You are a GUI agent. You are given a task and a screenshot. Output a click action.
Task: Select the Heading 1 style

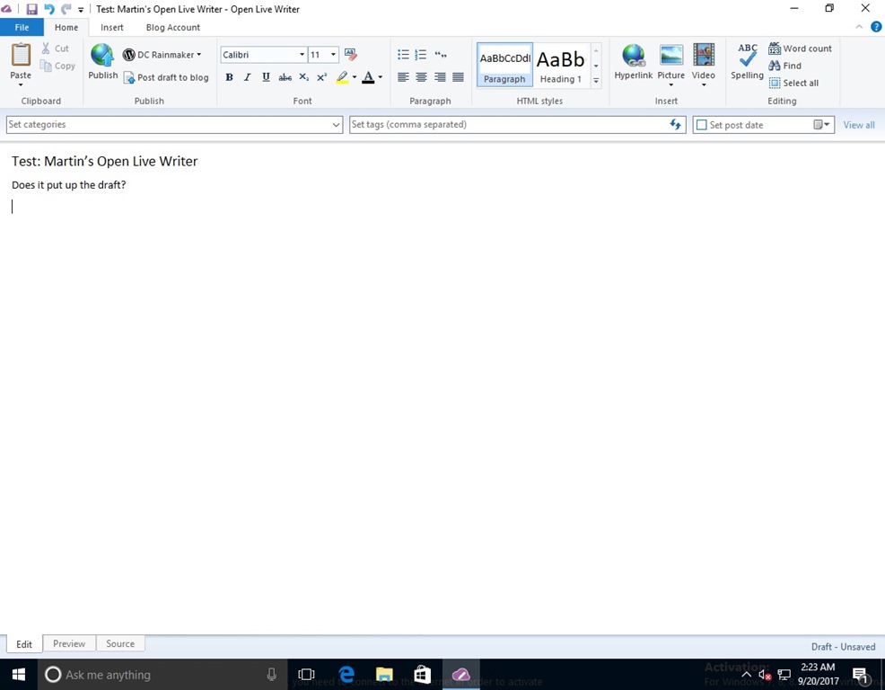[561, 65]
